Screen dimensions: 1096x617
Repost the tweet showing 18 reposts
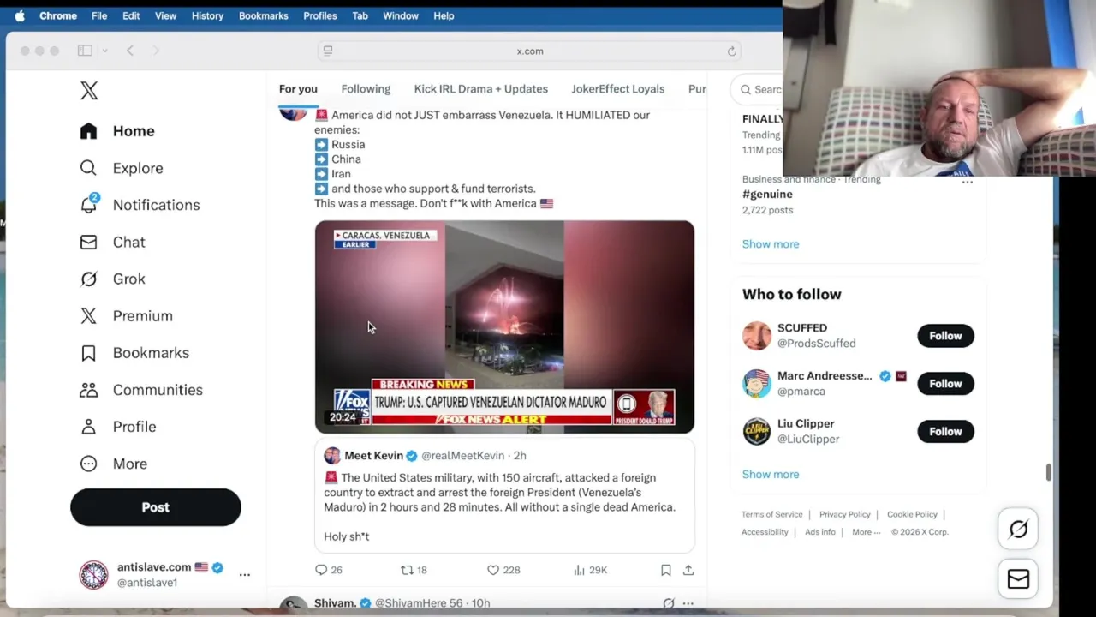point(407,570)
